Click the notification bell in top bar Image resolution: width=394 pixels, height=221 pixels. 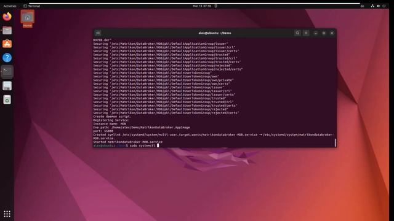[x=216, y=6]
